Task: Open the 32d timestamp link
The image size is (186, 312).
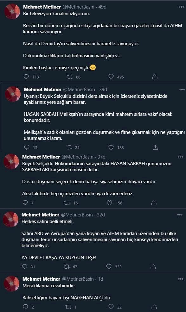Action: (x=101, y=215)
